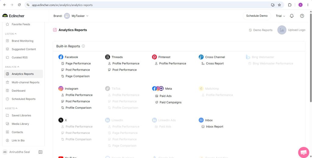
Task: Open Threads Profile Performance report
Action: [124, 63]
